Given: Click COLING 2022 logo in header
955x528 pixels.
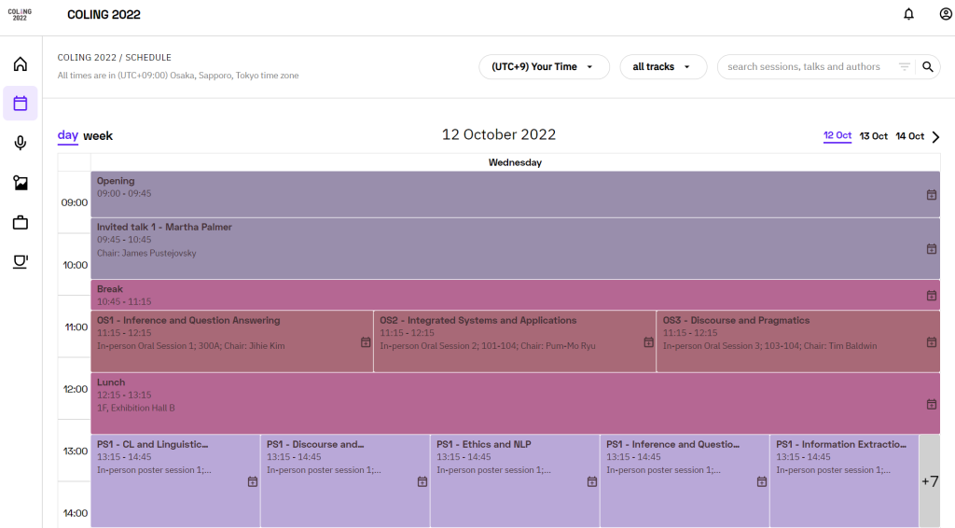Looking at the screenshot, I should click(20, 15).
